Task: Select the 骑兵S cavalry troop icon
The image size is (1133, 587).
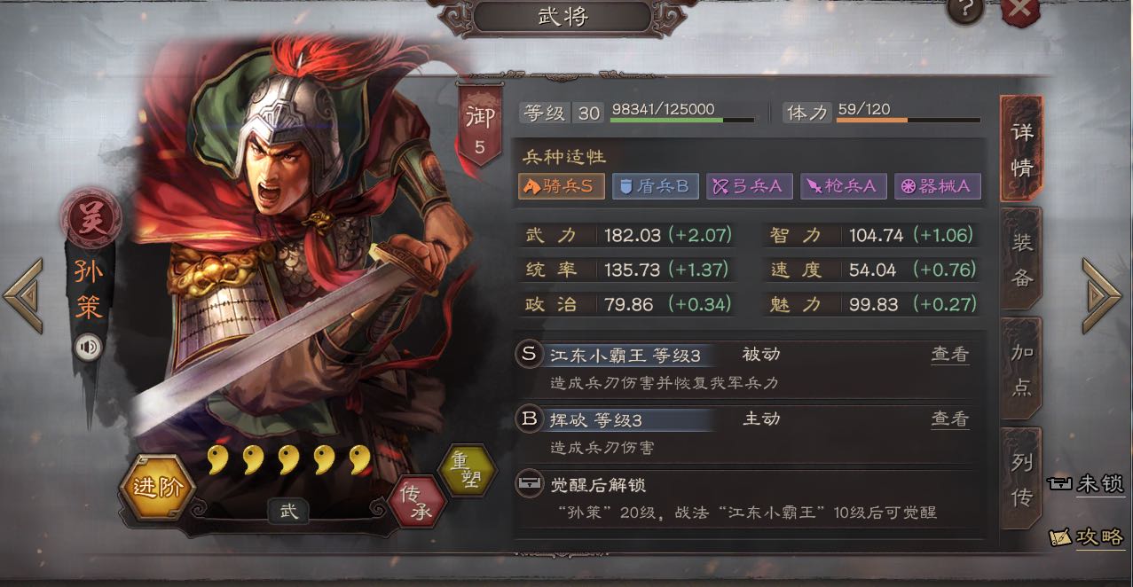Action: tap(563, 186)
